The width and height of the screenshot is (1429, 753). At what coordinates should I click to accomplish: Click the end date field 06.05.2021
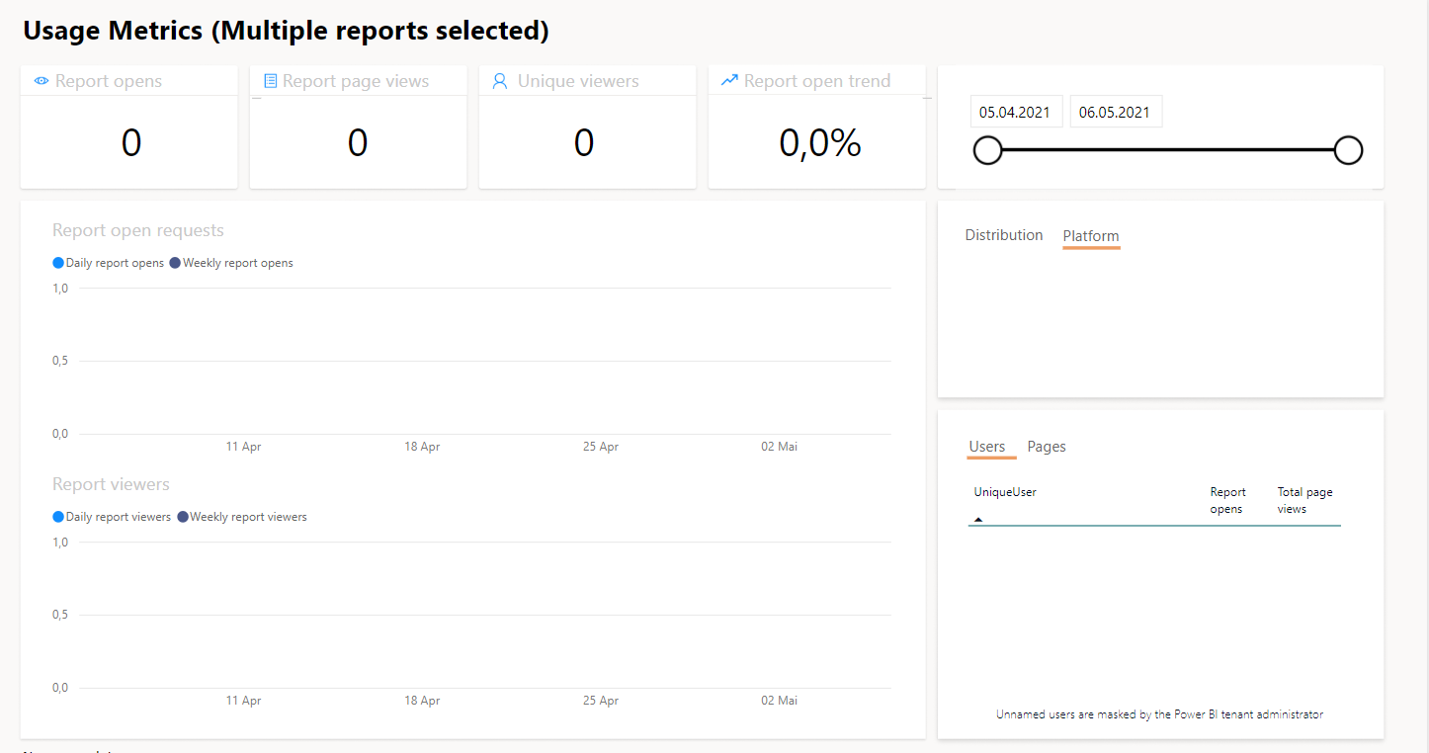[1116, 112]
